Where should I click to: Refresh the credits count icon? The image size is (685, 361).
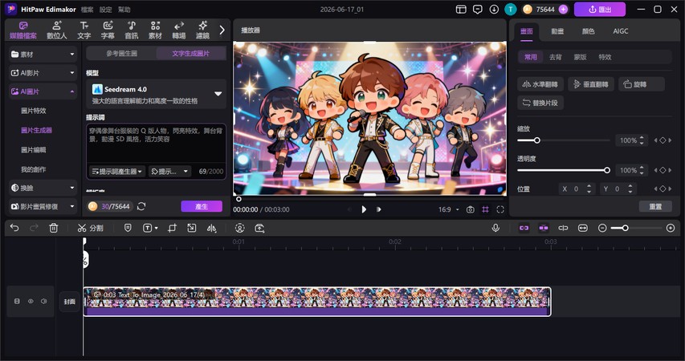point(141,206)
